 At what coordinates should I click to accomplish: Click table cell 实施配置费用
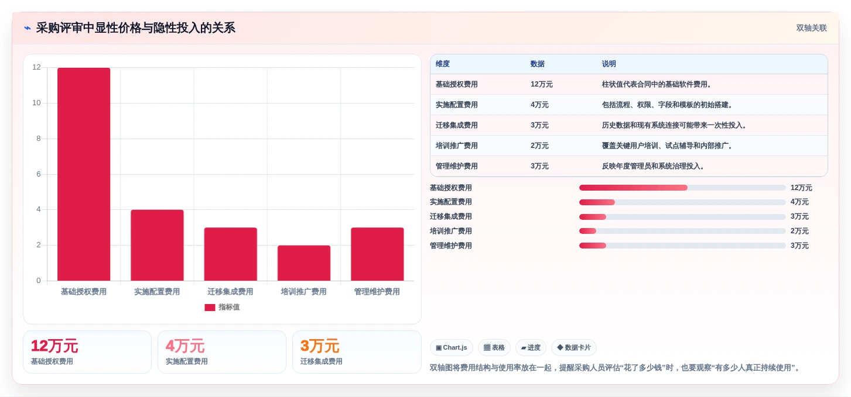point(457,105)
